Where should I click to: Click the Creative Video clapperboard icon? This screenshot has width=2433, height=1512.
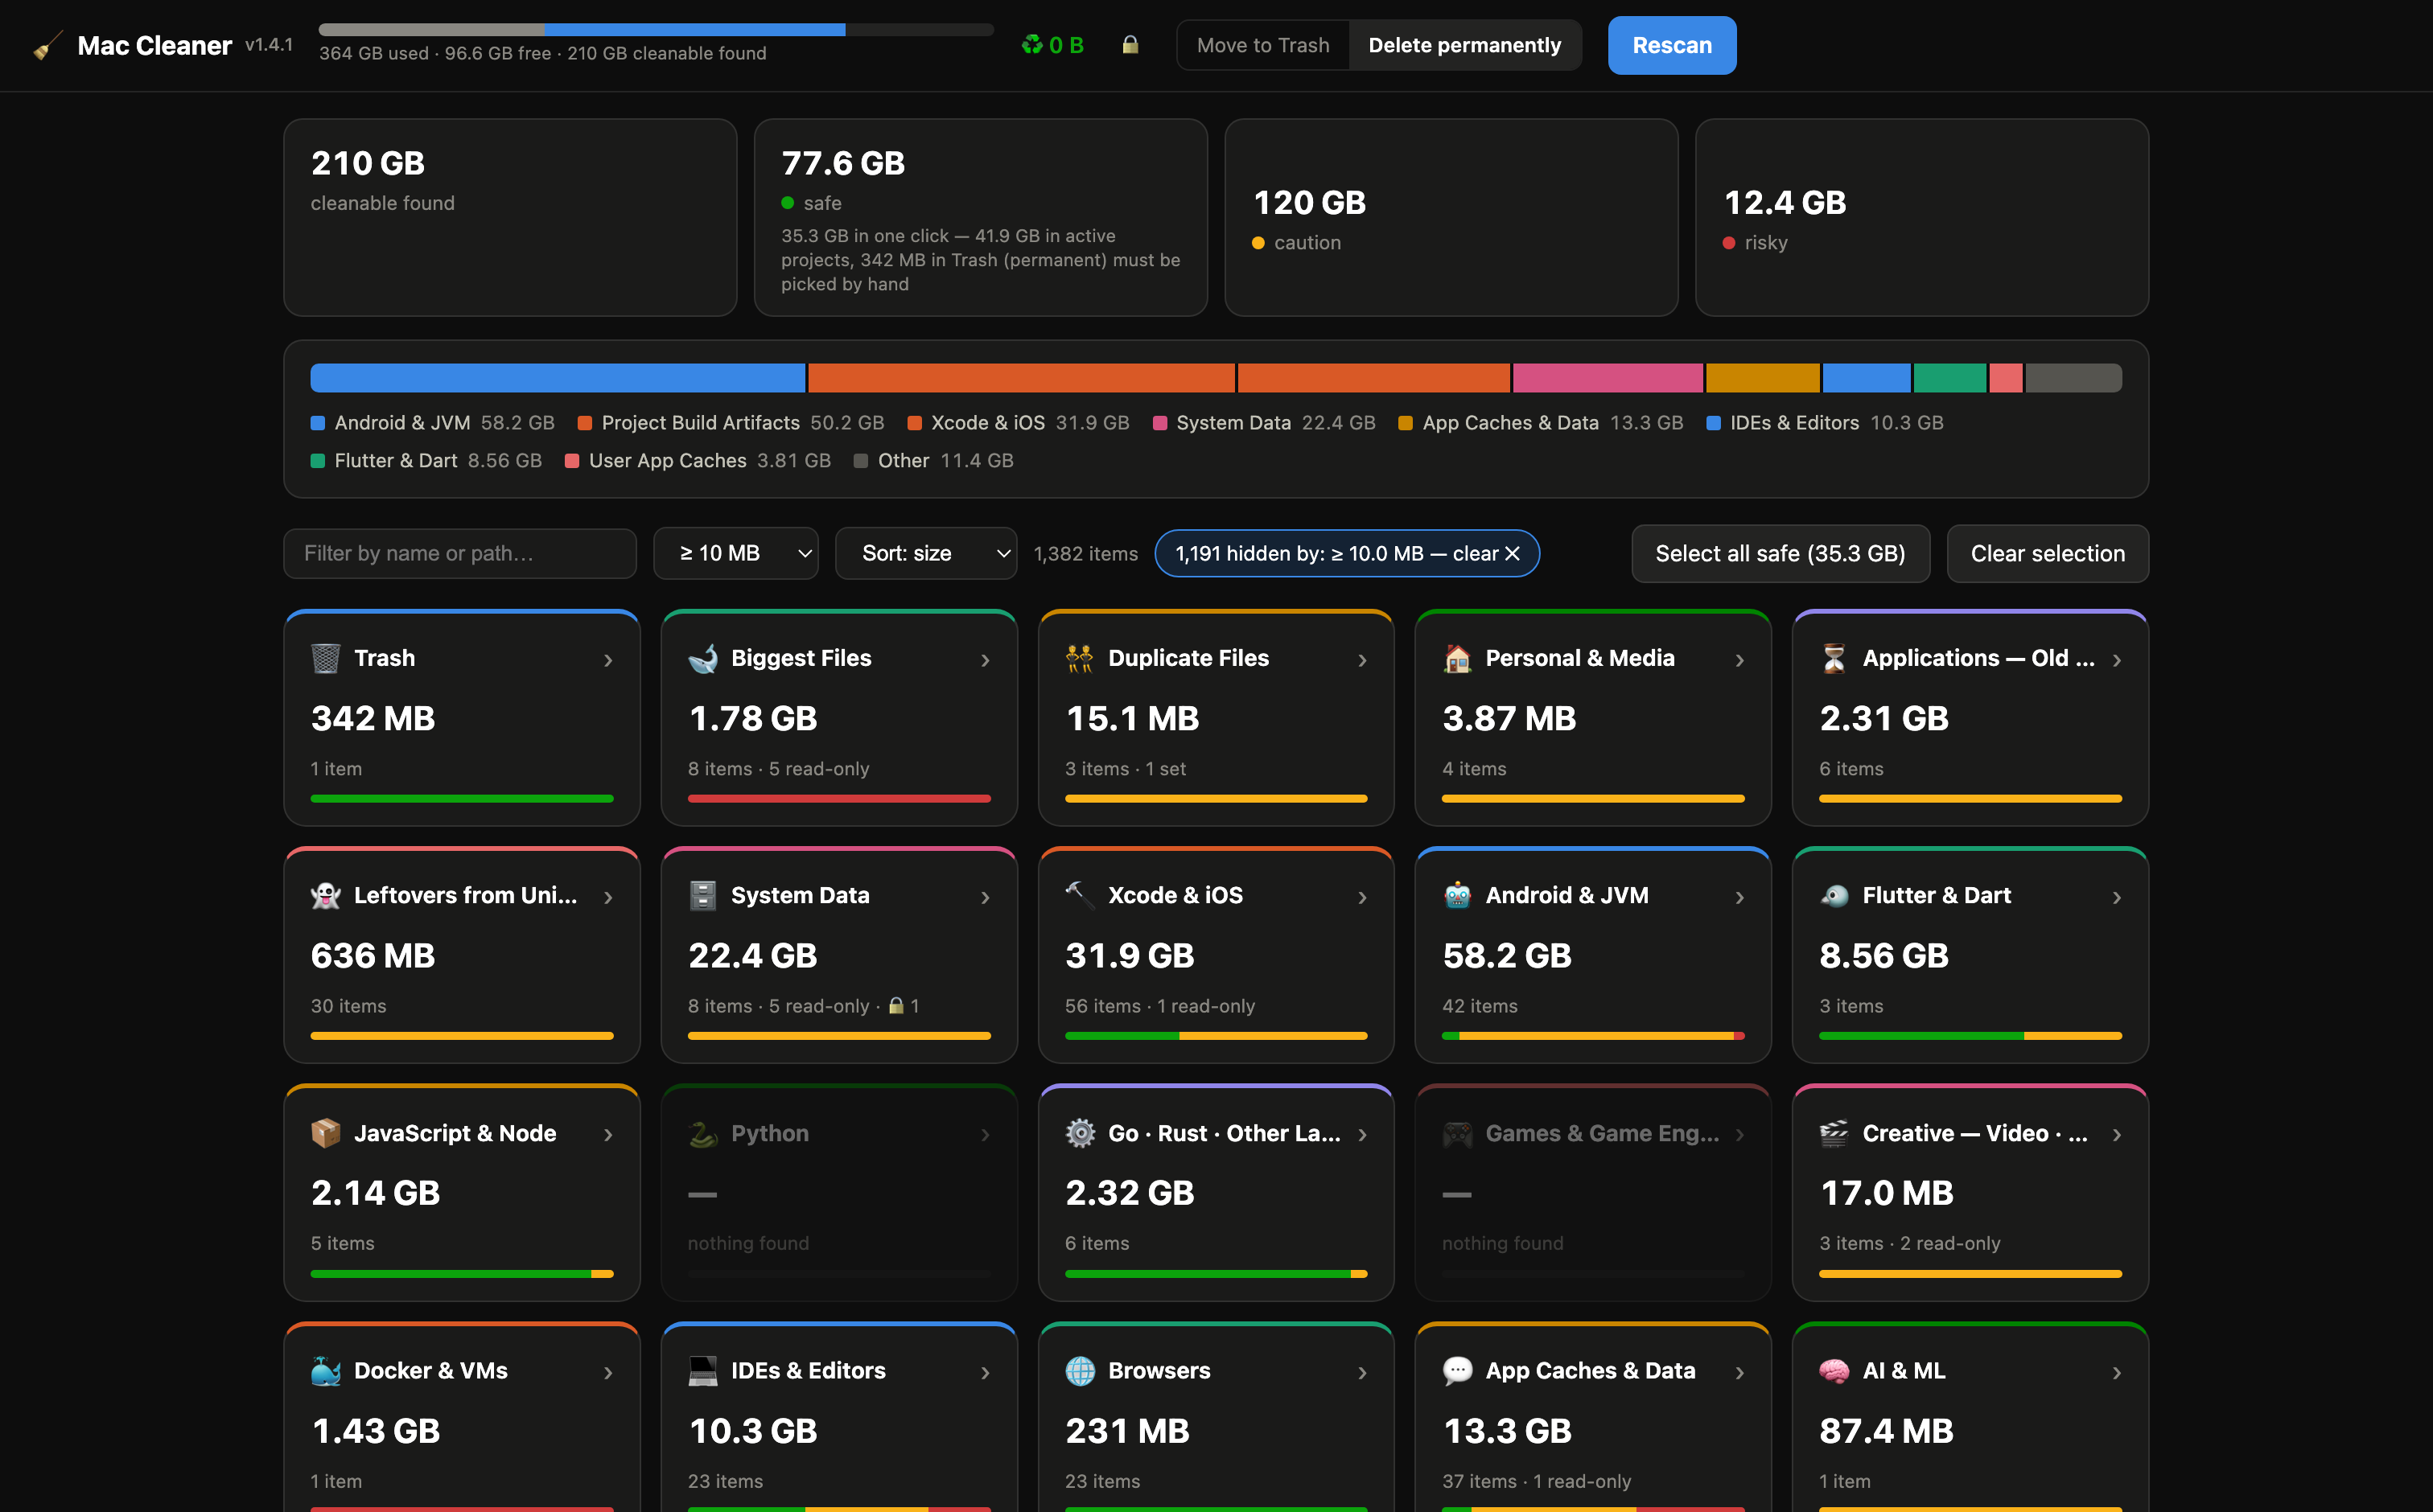pyautogui.click(x=1834, y=1133)
